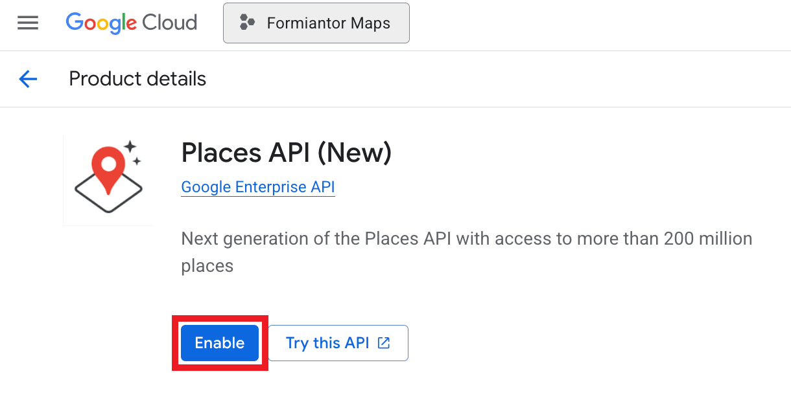Image resolution: width=791 pixels, height=400 pixels.
Task: Open the Google Enterprise API link
Action: click(x=258, y=187)
